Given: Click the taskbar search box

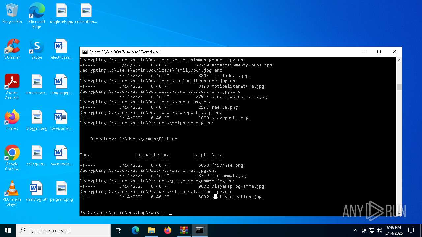Looking at the screenshot, I should (63, 230).
